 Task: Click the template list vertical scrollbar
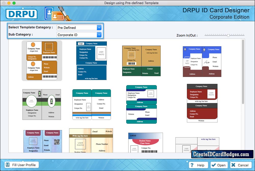(243, 72)
